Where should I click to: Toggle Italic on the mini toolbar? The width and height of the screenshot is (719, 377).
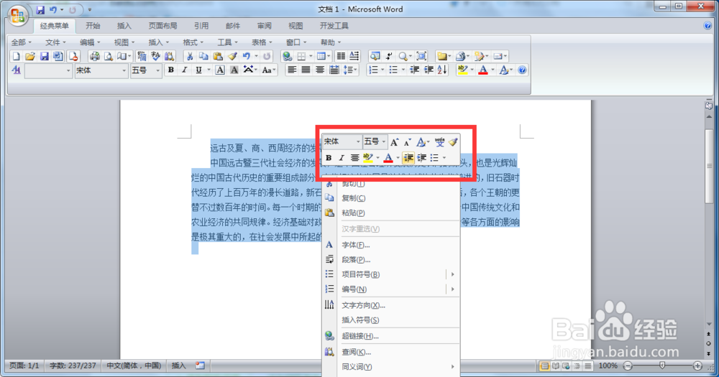[341, 158]
